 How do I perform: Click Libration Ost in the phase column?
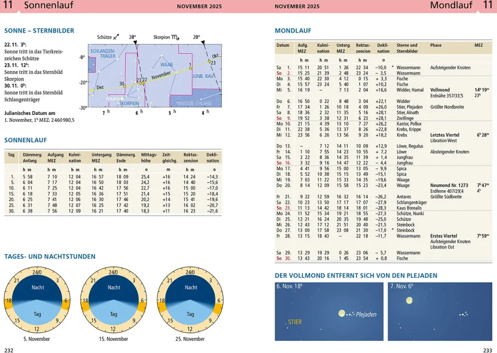[442, 247]
